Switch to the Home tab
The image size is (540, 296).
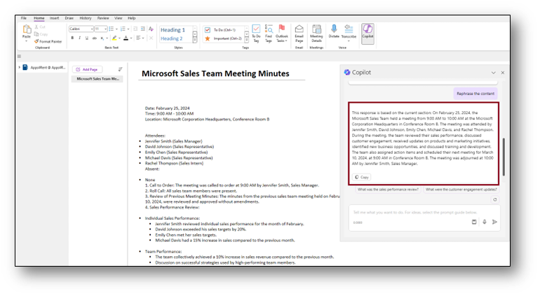tap(39, 18)
